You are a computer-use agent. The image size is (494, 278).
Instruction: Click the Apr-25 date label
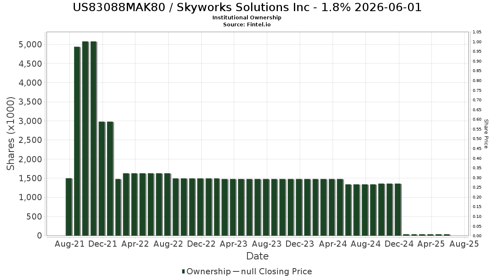tap(431, 244)
